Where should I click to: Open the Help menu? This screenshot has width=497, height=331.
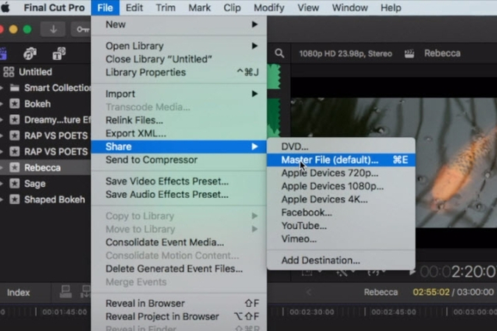click(391, 7)
